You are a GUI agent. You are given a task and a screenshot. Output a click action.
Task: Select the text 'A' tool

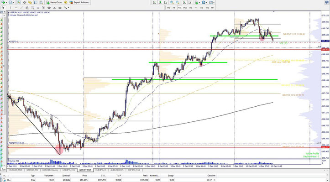click(x=38, y=8)
